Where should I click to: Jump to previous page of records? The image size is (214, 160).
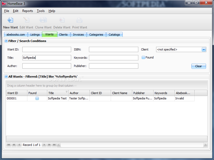click(x=14, y=145)
